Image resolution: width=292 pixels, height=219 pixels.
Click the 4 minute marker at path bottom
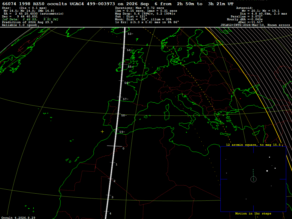tap(110, 213)
